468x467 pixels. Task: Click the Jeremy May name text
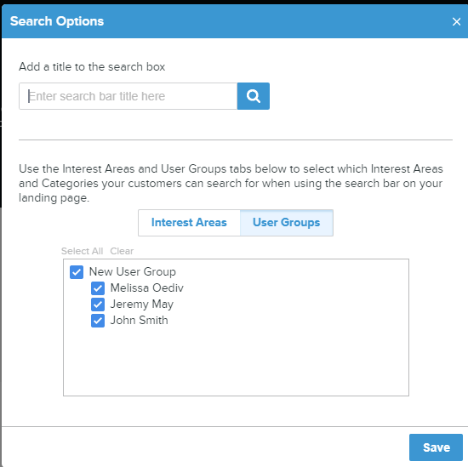pyautogui.click(x=142, y=305)
